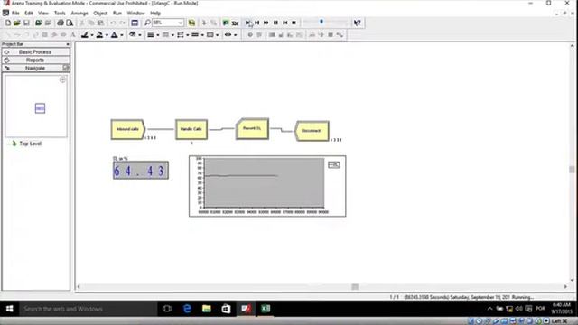Click the taskbar search box
The width and height of the screenshot is (578, 325).
pos(89,309)
